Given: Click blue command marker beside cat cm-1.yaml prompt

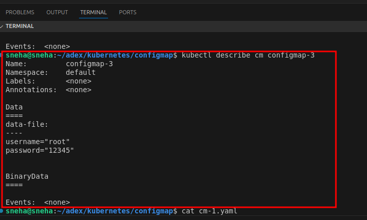Looking at the screenshot, I should [2, 210].
